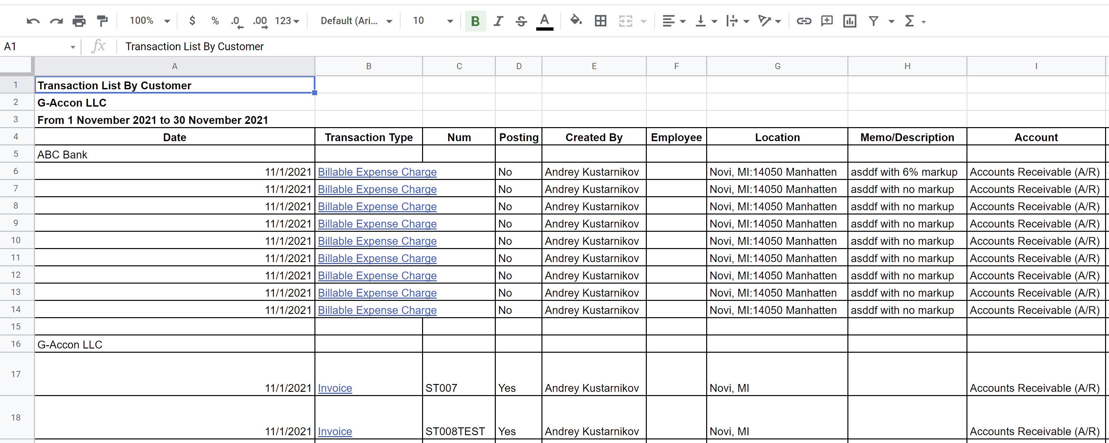Select the 'ABC Bank' cell

pos(175,154)
